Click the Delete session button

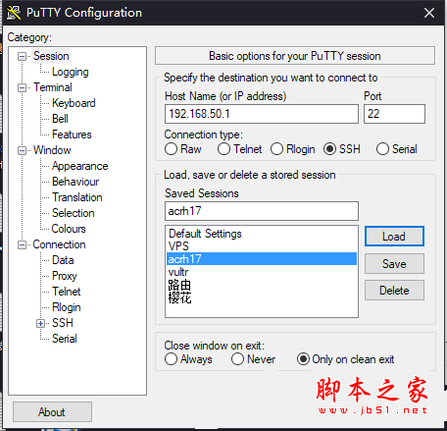tap(394, 291)
